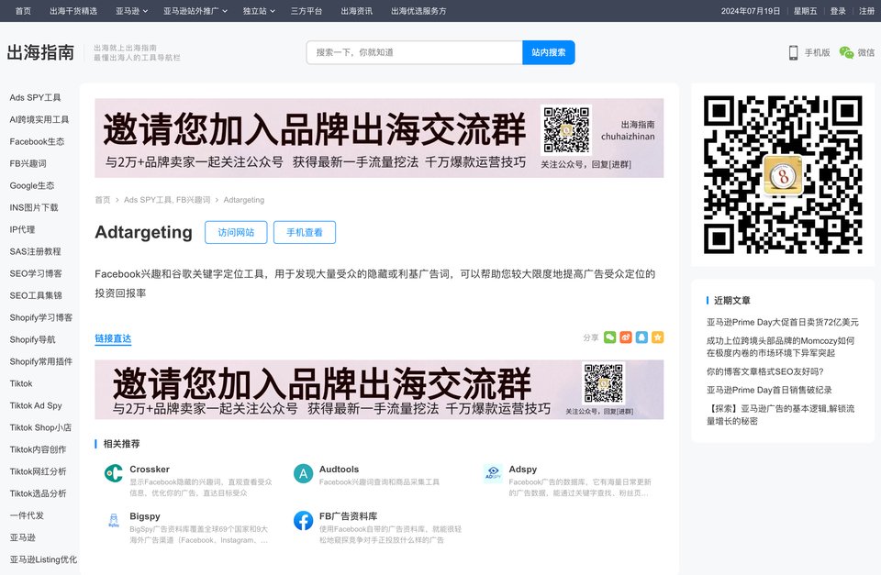
Task: Open the Bigspy recommendation title
Action: pyautogui.click(x=145, y=516)
